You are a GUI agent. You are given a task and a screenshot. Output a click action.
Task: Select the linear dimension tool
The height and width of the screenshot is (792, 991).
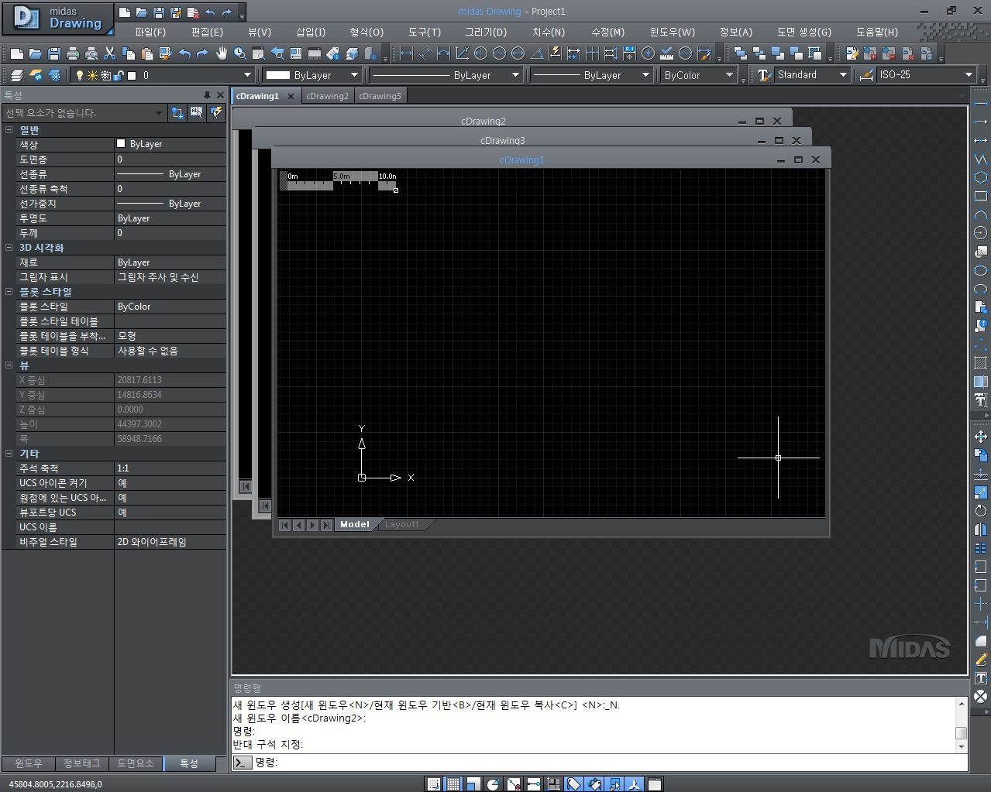coord(406,53)
